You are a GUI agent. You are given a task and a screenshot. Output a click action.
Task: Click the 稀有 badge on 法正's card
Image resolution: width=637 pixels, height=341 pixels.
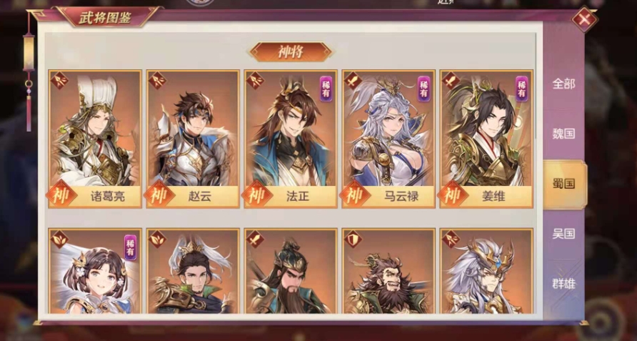pyautogui.click(x=326, y=89)
